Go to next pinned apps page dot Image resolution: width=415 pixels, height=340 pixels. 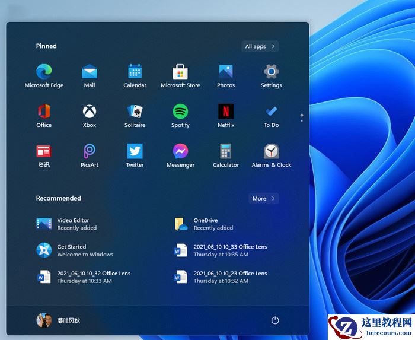click(x=302, y=120)
